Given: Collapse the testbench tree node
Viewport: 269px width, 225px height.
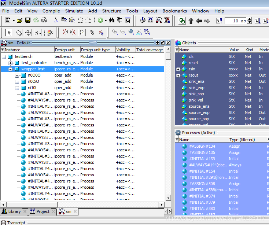Looking at the screenshot, I should pyautogui.click(x=4, y=57).
